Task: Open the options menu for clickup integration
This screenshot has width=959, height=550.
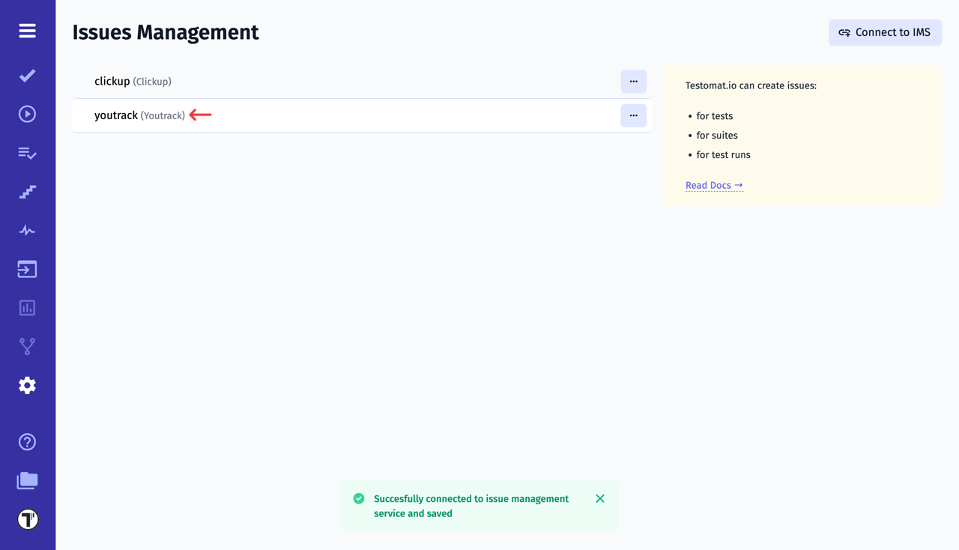Action: pyautogui.click(x=633, y=82)
